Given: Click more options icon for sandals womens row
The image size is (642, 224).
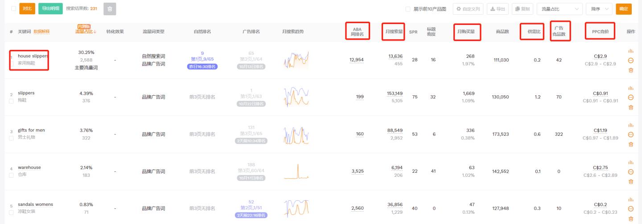Looking at the screenshot, I should [630, 209].
